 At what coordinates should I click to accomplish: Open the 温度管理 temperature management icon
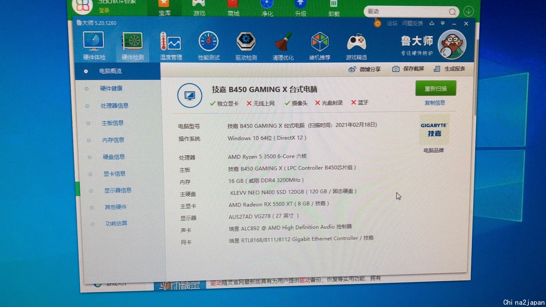[x=171, y=45]
